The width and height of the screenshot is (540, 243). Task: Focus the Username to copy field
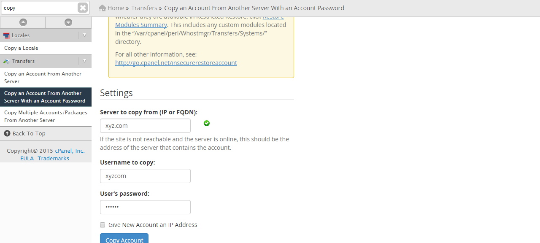[x=145, y=176]
